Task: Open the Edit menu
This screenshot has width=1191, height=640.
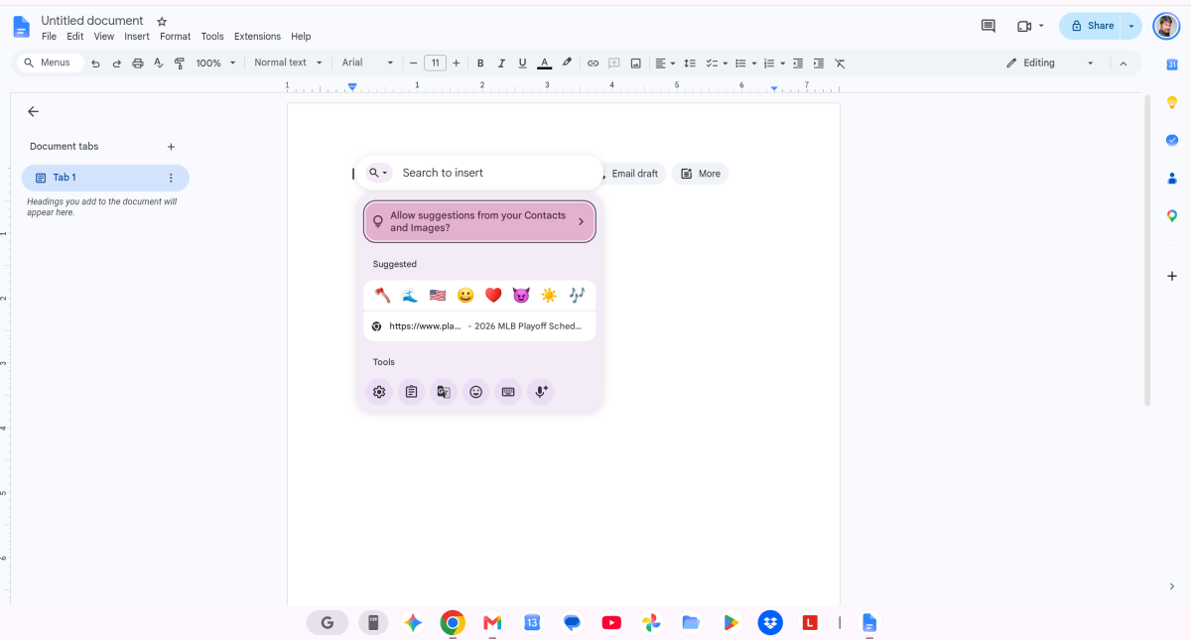Action: tap(75, 37)
